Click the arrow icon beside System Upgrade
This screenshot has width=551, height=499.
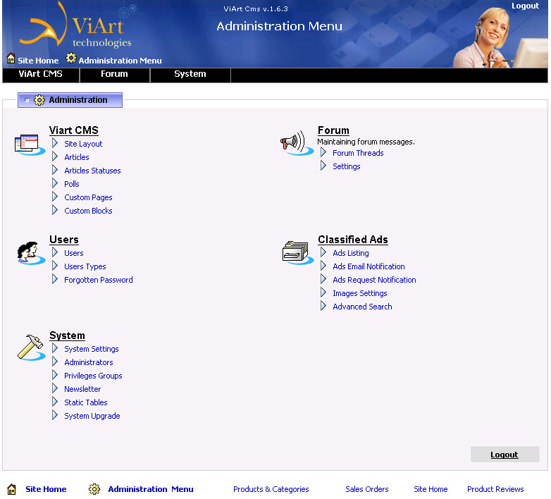55,415
